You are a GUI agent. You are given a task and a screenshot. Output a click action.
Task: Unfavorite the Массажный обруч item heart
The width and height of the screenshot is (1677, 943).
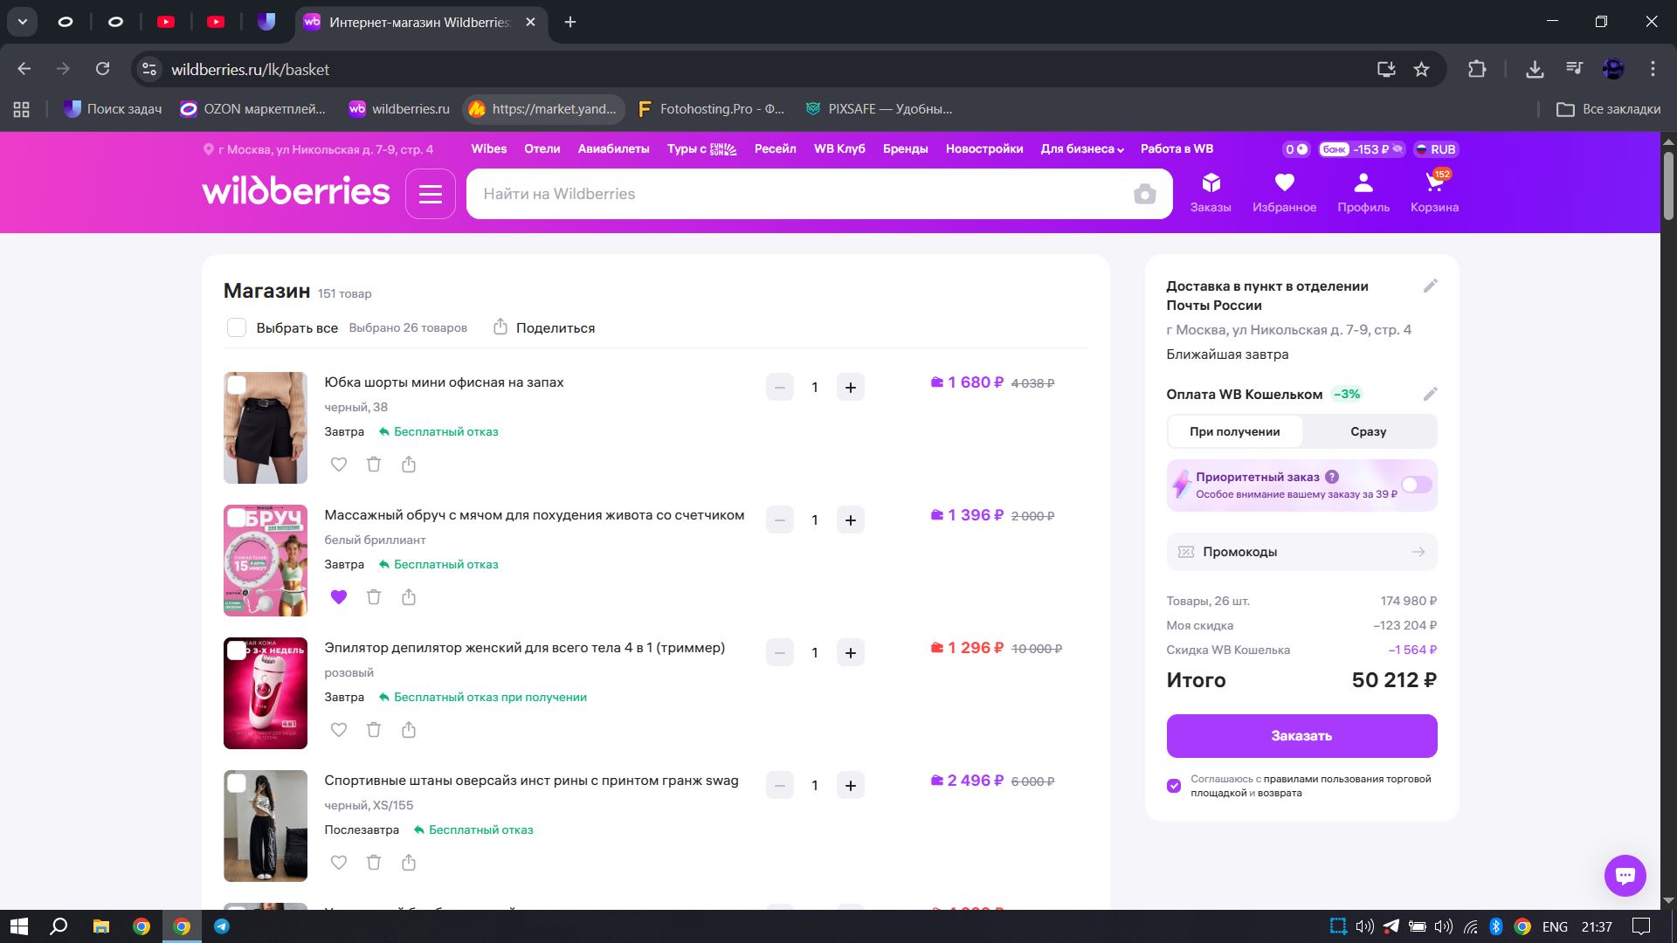click(339, 597)
